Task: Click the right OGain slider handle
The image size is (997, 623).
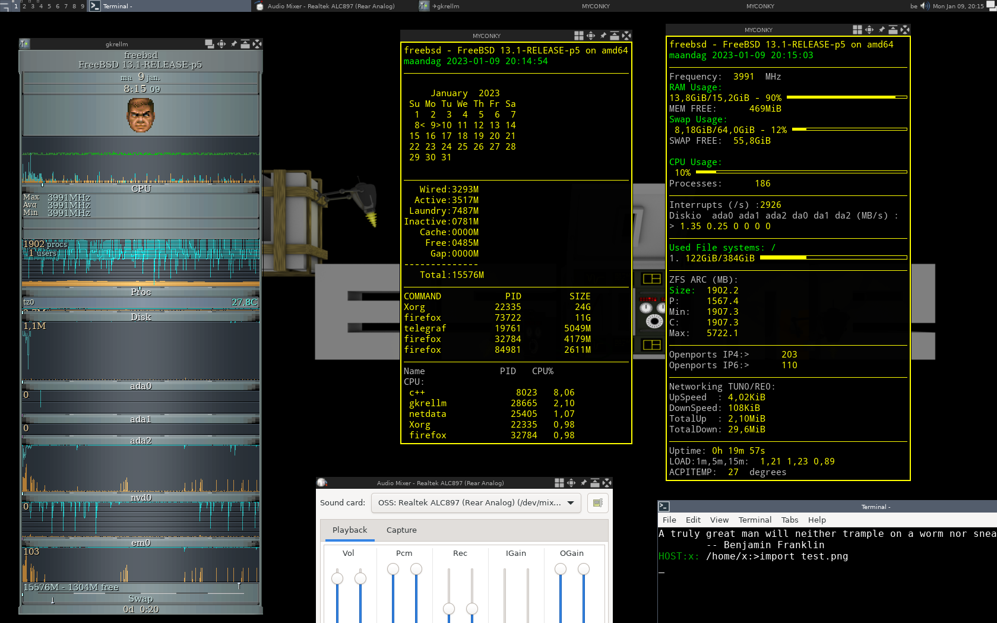Action: click(584, 569)
